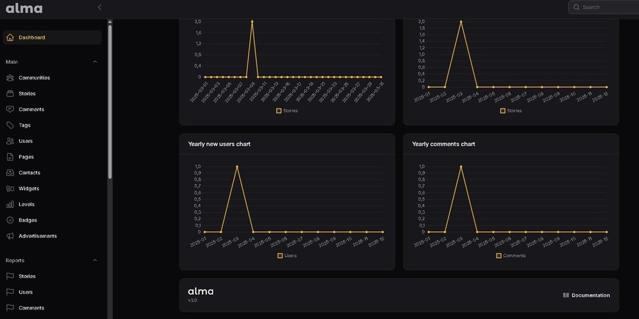Click the Advertisements megaphone icon
The image size is (639, 319).
(x=10, y=236)
